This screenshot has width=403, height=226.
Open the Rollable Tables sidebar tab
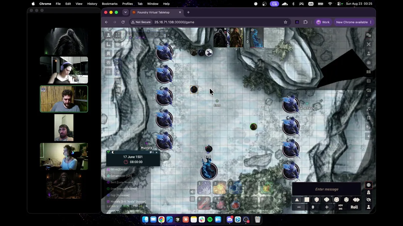click(x=369, y=81)
